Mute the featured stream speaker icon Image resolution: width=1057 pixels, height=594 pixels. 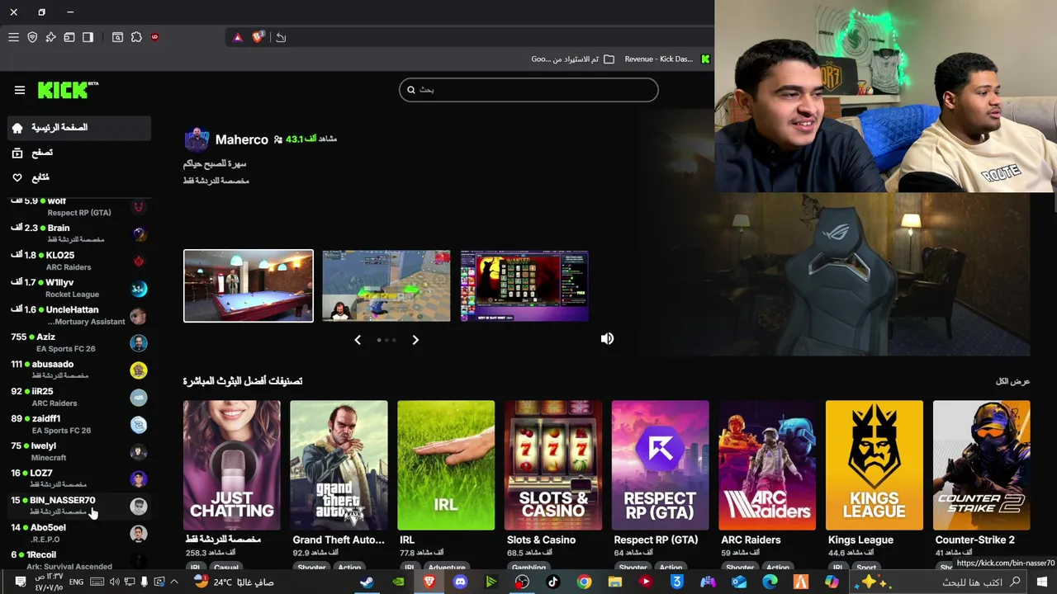(607, 339)
